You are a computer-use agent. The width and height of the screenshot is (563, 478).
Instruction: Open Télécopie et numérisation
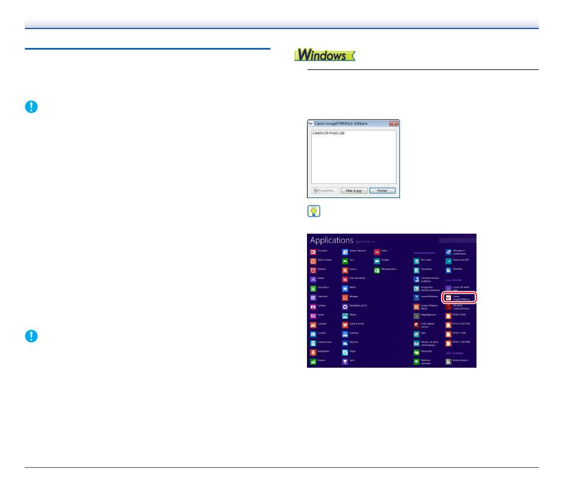(456, 252)
